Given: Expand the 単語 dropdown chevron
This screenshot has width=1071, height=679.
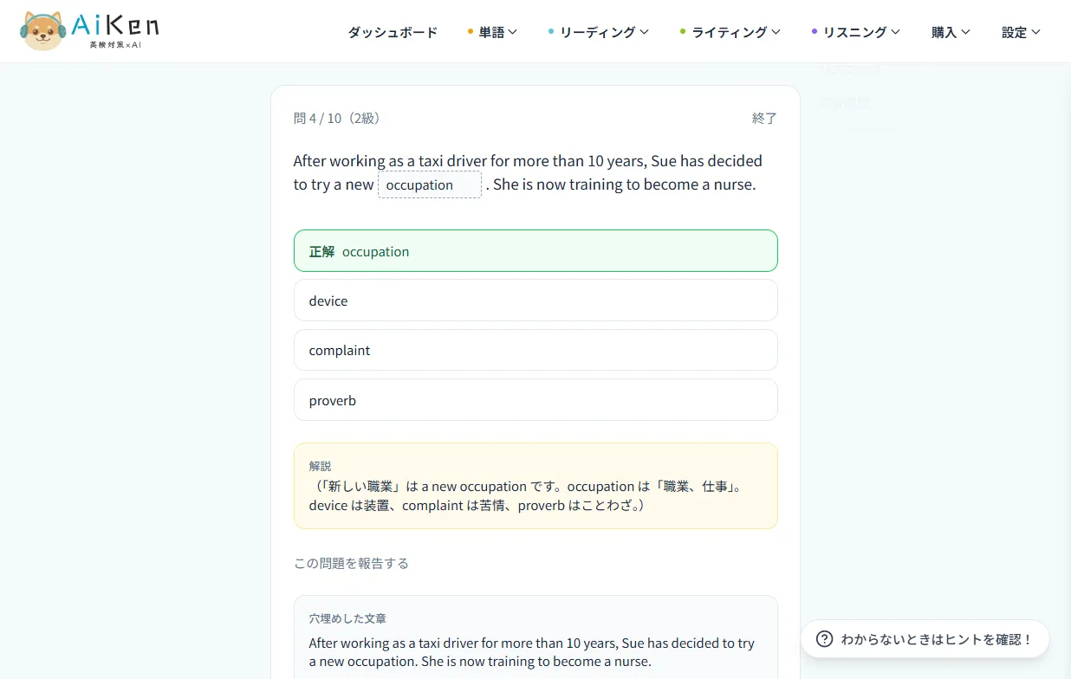Looking at the screenshot, I should click(x=513, y=32).
